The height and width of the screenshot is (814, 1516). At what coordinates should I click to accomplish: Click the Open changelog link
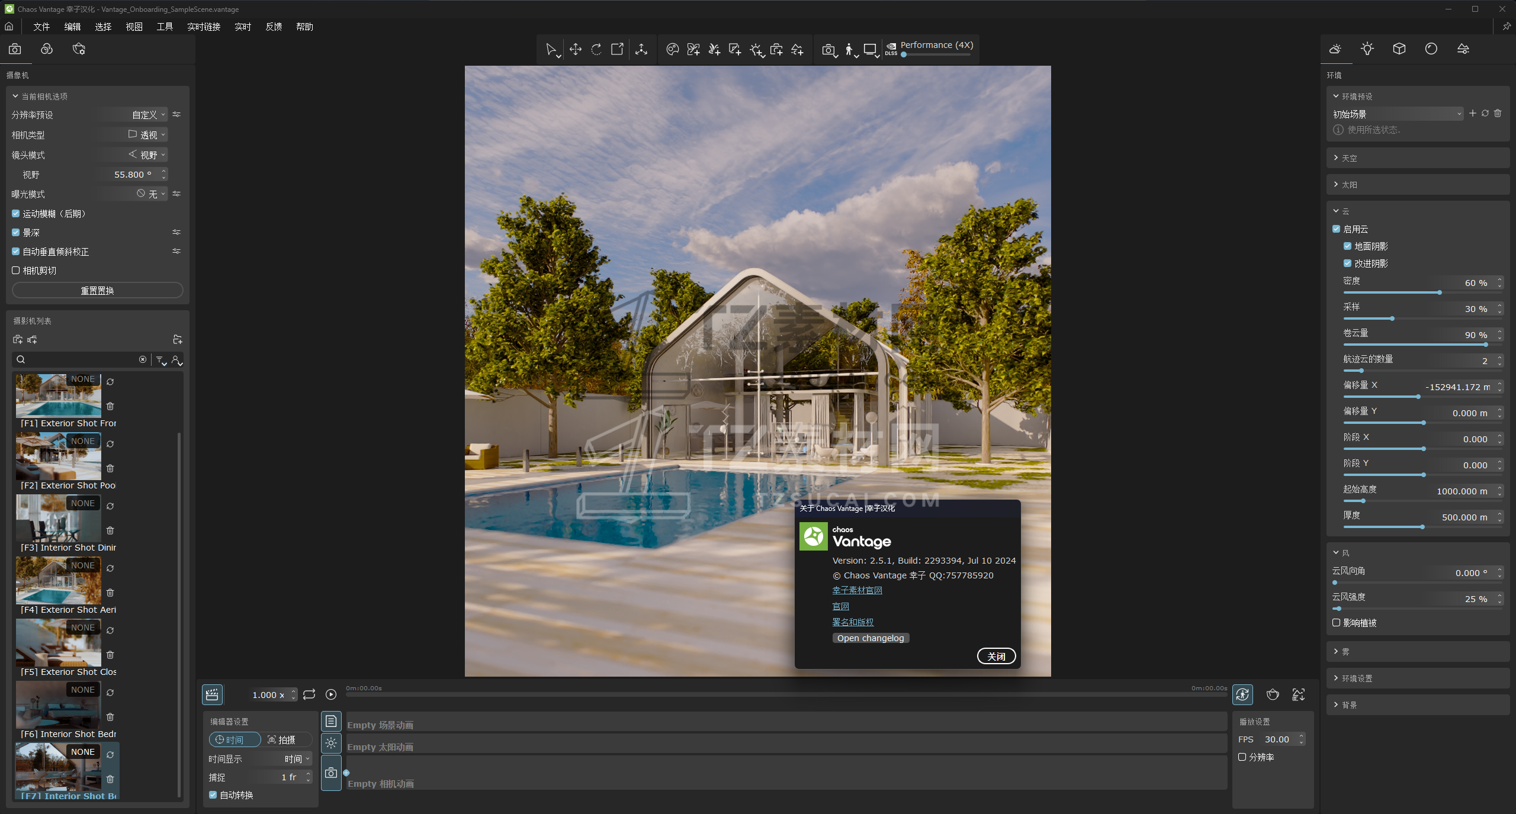[x=870, y=638]
